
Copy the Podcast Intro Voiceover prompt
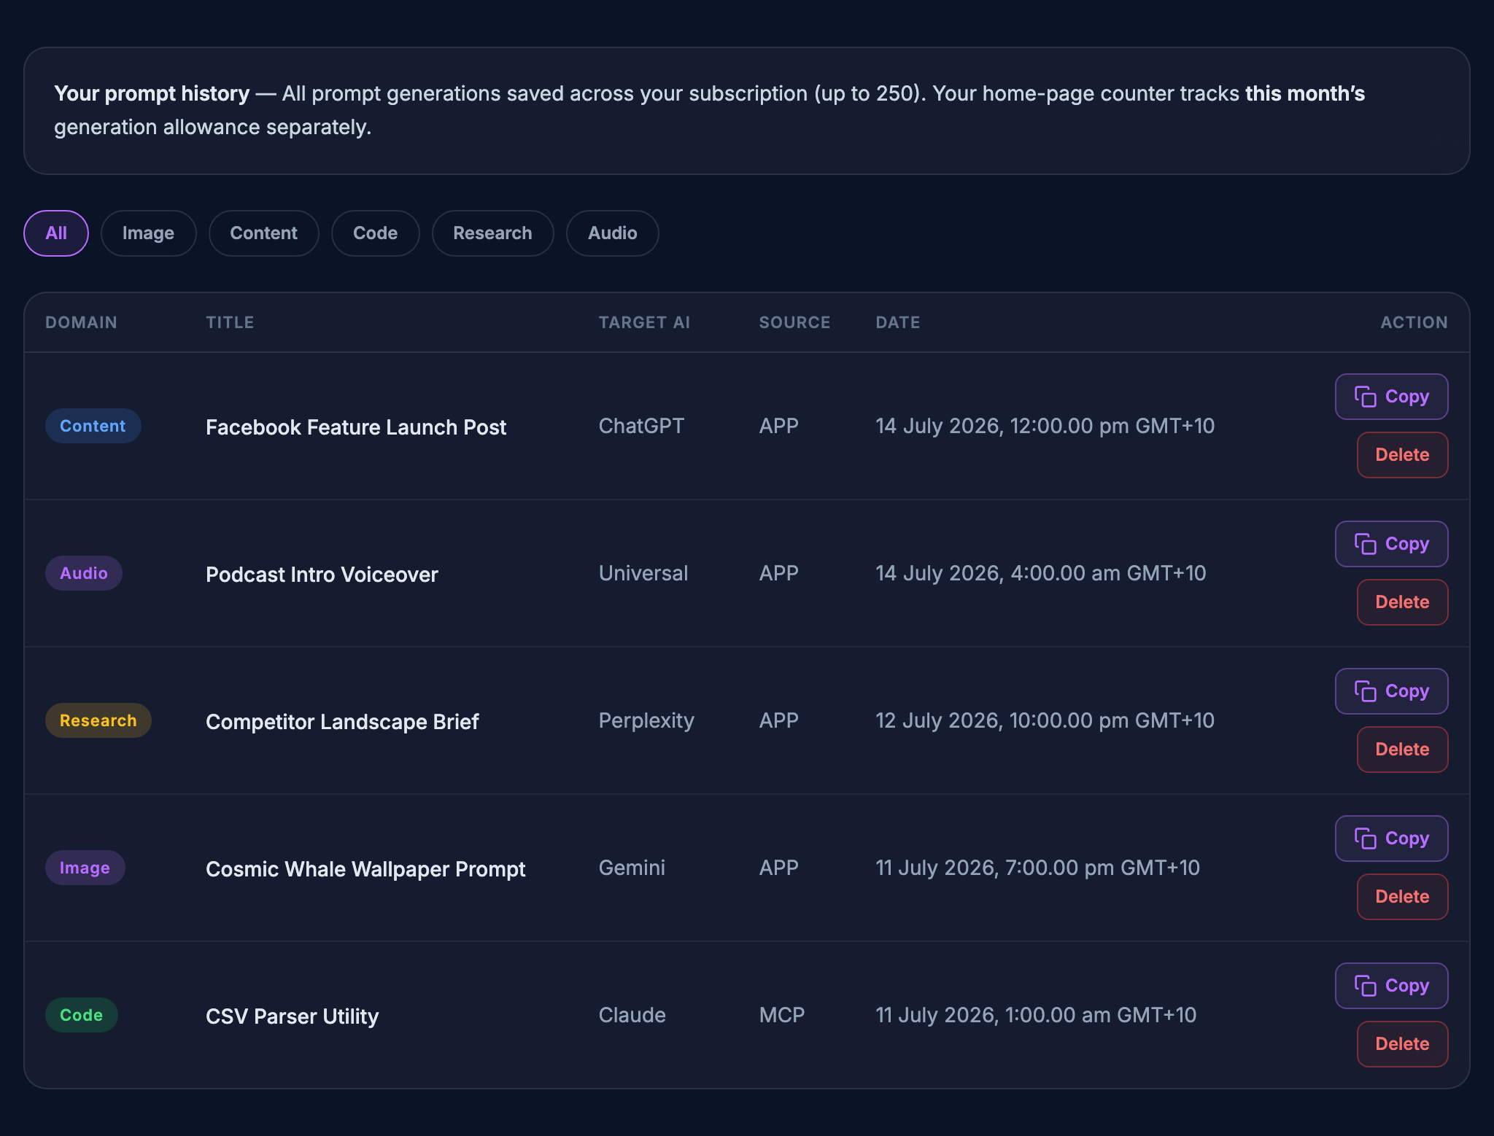click(x=1391, y=544)
